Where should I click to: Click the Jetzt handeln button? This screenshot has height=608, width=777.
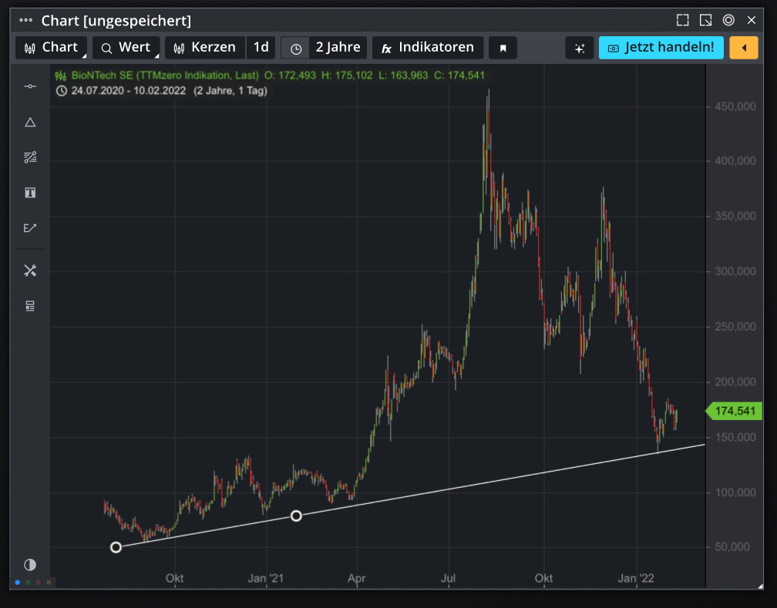point(661,47)
